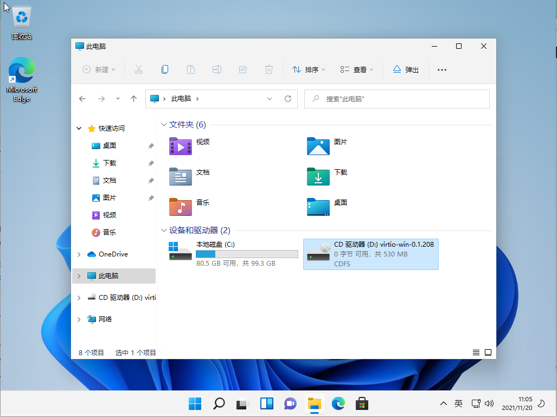Open the 新建 dropdown
Screen dimensions: 557x417
coord(98,69)
